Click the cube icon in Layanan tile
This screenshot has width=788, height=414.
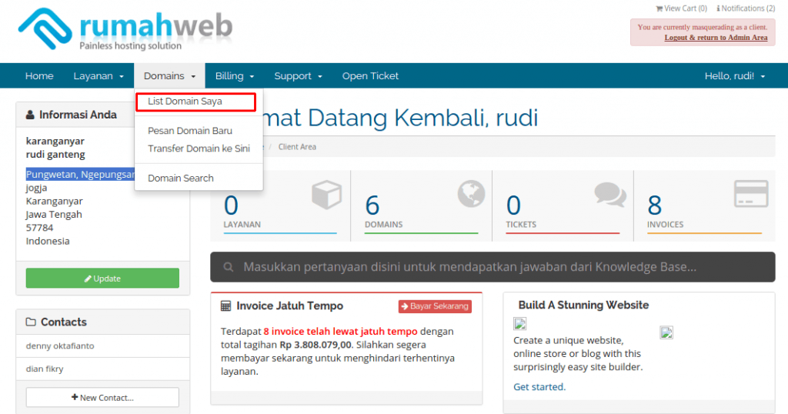tap(326, 195)
